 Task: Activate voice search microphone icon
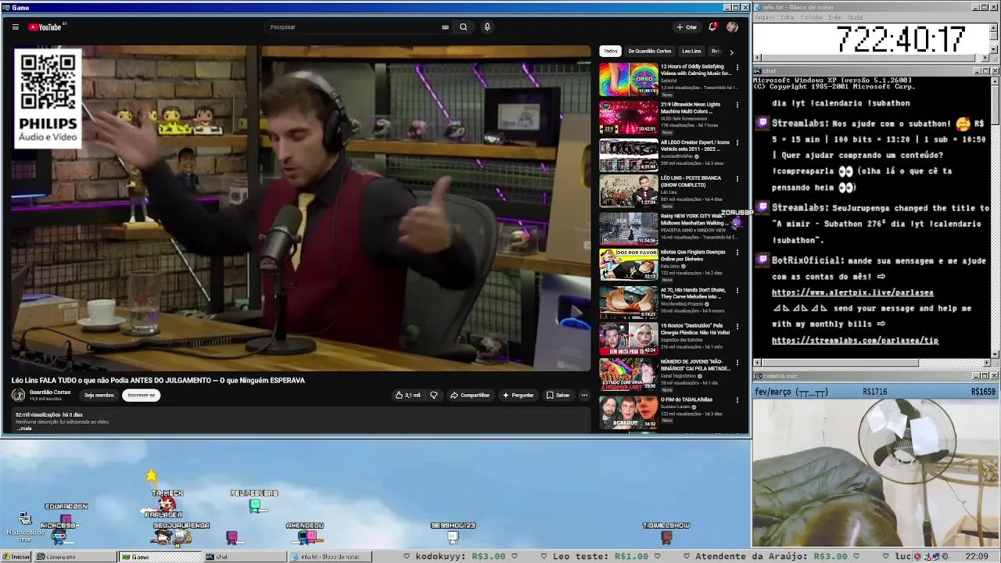[486, 27]
